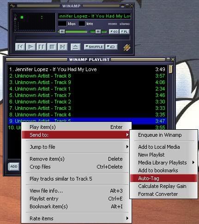The width and height of the screenshot is (199, 224).
Task: Click the scrolling song title display
Action: [x=95, y=16]
